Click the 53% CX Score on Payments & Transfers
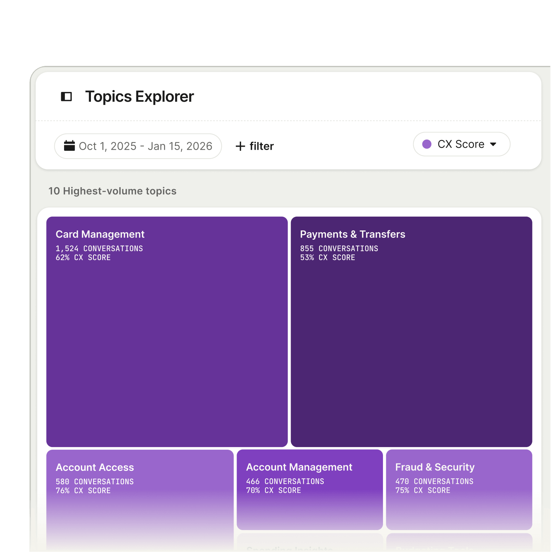 [327, 257]
